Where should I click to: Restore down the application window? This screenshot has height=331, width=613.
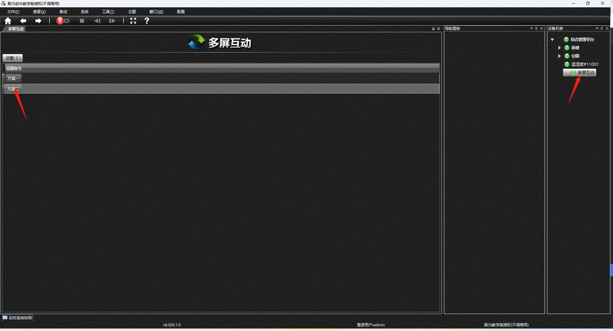tap(588, 4)
